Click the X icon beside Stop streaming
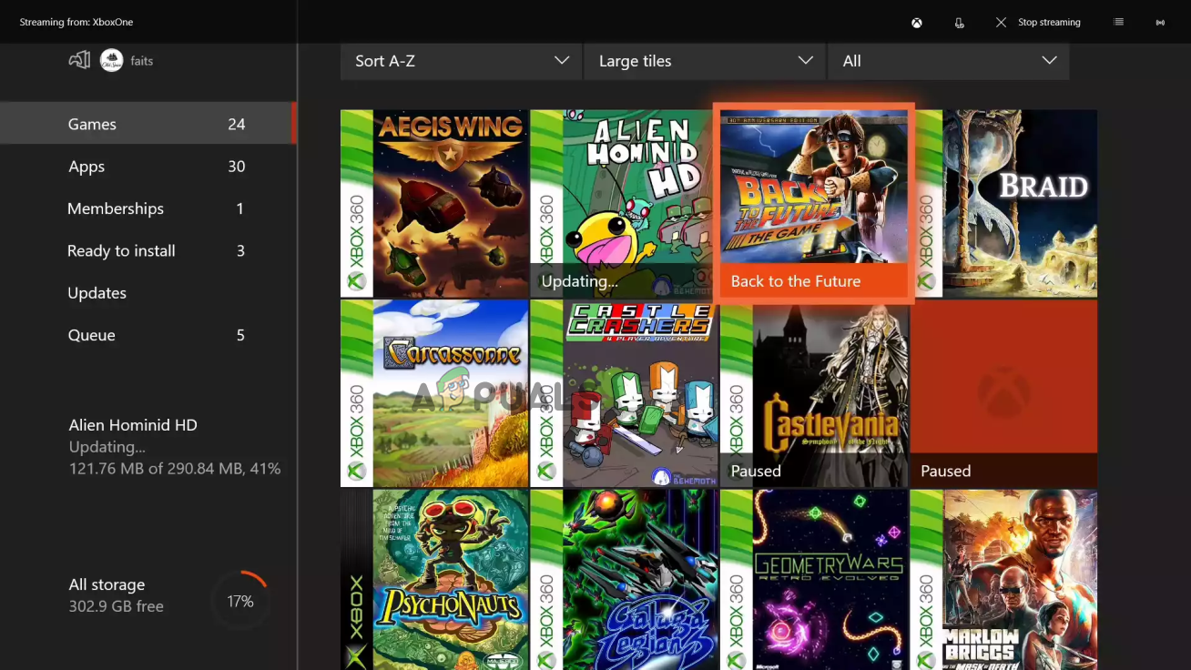 (1001, 22)
